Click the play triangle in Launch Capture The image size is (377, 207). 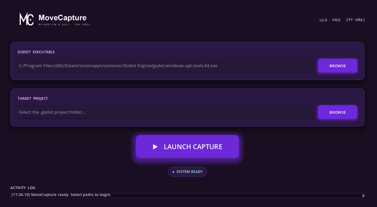(155, 147)
